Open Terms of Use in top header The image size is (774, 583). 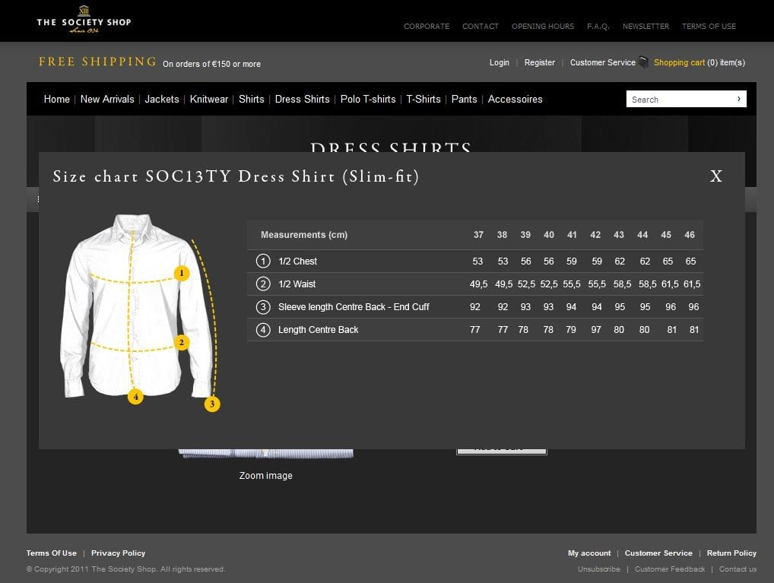[709, 26]
